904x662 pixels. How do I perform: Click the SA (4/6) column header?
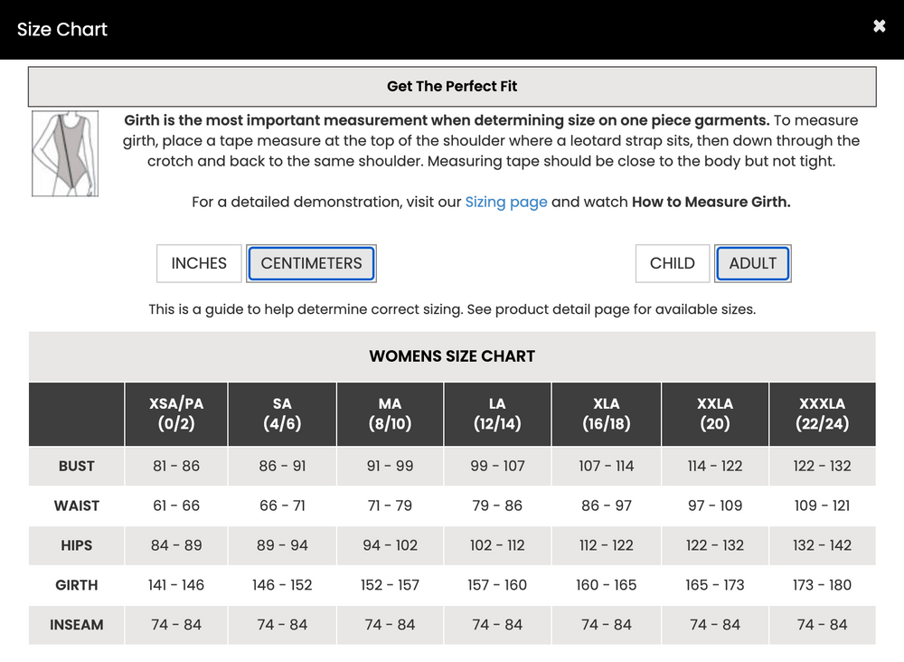click(282, 413)
